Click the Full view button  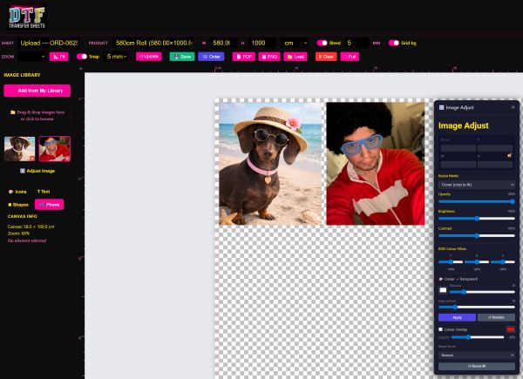click(350, 56)
